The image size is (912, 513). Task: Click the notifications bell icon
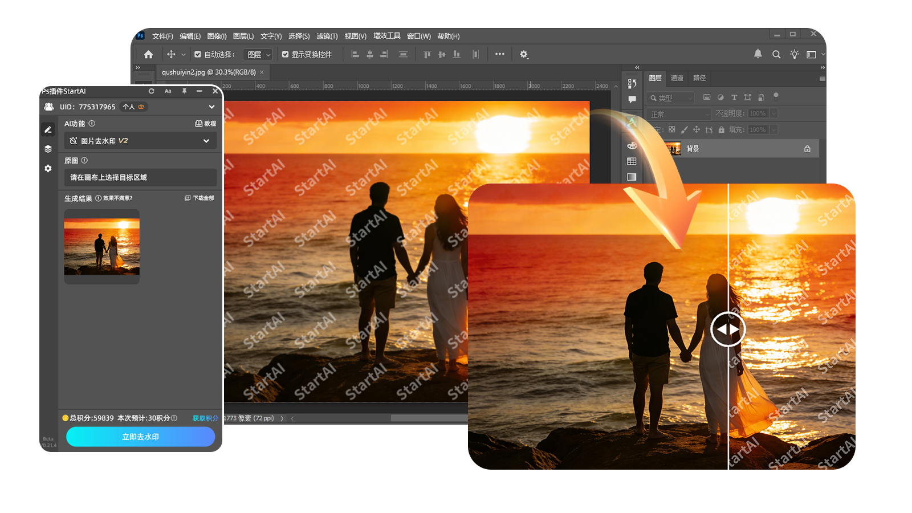758,54
